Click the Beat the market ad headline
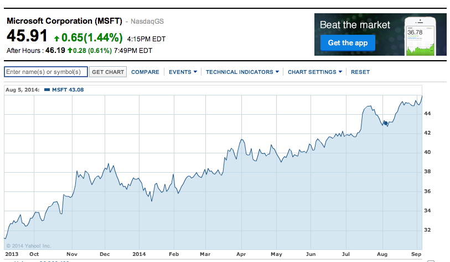This screenshot has height=262, width=450. pos(355,25)
